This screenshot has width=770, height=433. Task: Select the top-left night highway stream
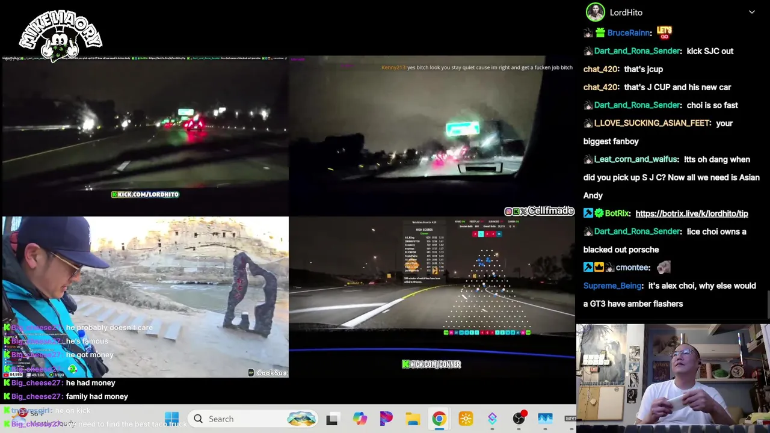click(x=144, y=135)
